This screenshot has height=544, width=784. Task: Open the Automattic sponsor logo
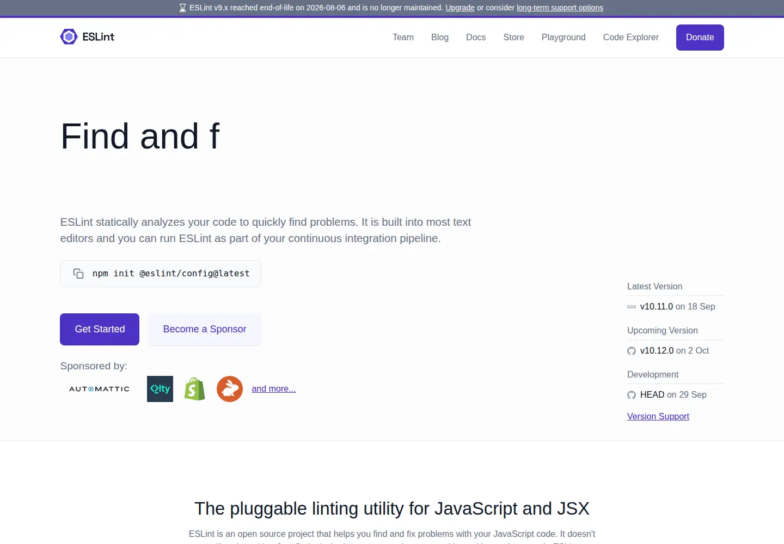[x=99, y=389]
